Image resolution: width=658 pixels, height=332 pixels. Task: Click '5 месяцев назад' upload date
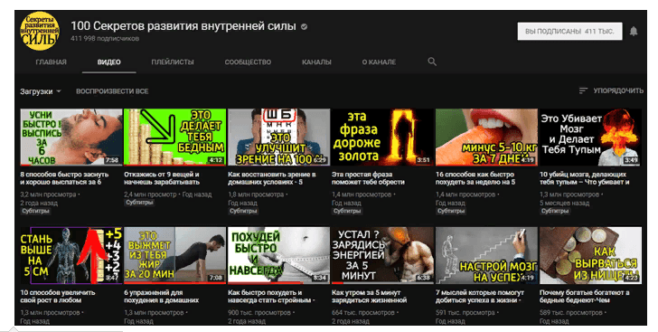(564, 203)
